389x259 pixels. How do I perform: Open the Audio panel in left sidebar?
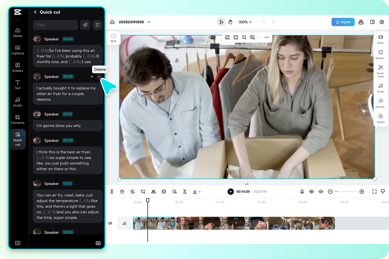coord(18,102)
